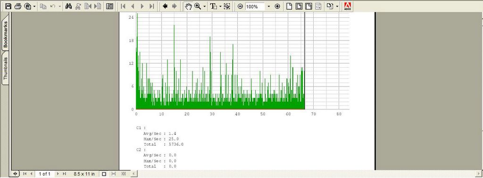The image size is (483, 178).
Task: Jump to last page in the top toolbar
Action: pyautogui.click(x=151, y=6)
